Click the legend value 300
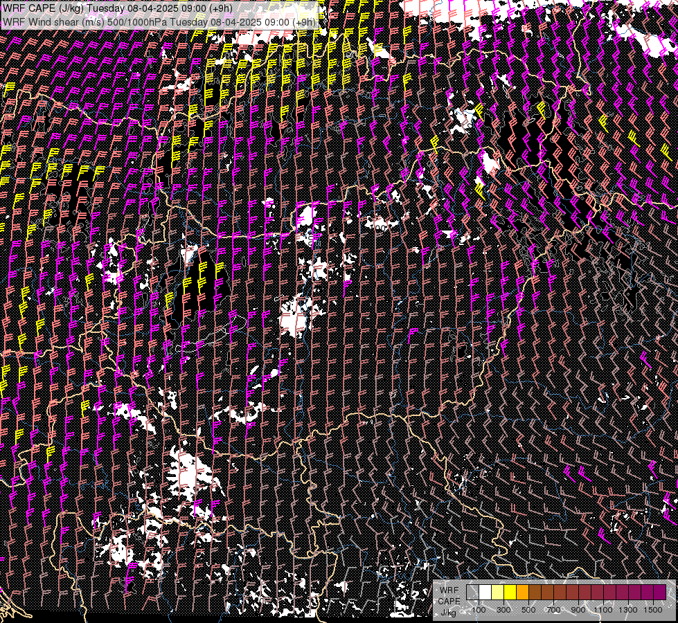The height and width of the screenshot is (623, 678). 503,610
